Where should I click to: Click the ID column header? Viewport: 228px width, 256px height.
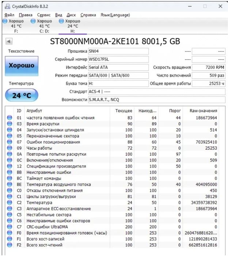pos(19,111)
